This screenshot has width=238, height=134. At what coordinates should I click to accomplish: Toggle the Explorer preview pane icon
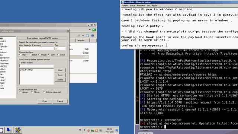[x=88, y=36]
